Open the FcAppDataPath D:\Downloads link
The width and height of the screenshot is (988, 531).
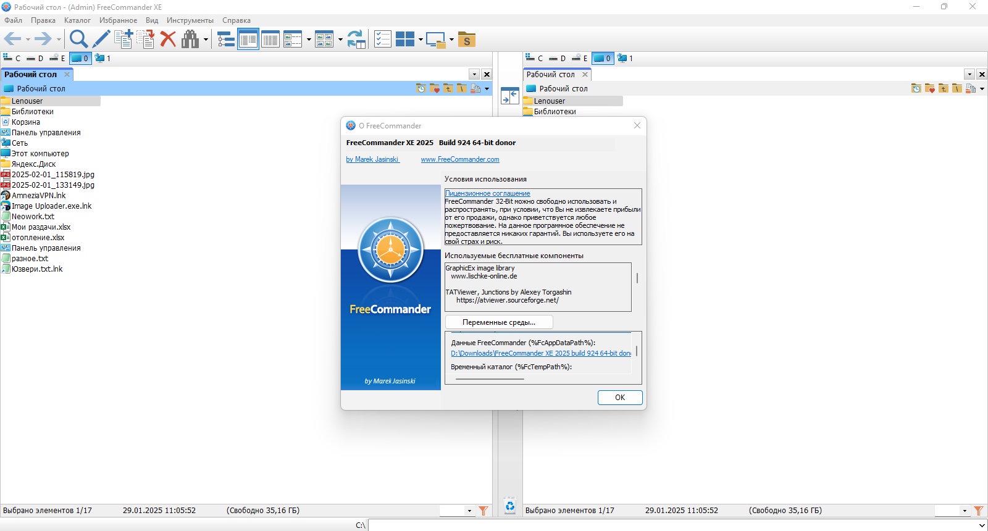click(541, 353)
